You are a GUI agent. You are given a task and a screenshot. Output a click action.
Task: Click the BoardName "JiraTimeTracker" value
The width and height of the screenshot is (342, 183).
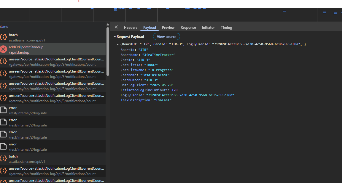coord(159,55)
